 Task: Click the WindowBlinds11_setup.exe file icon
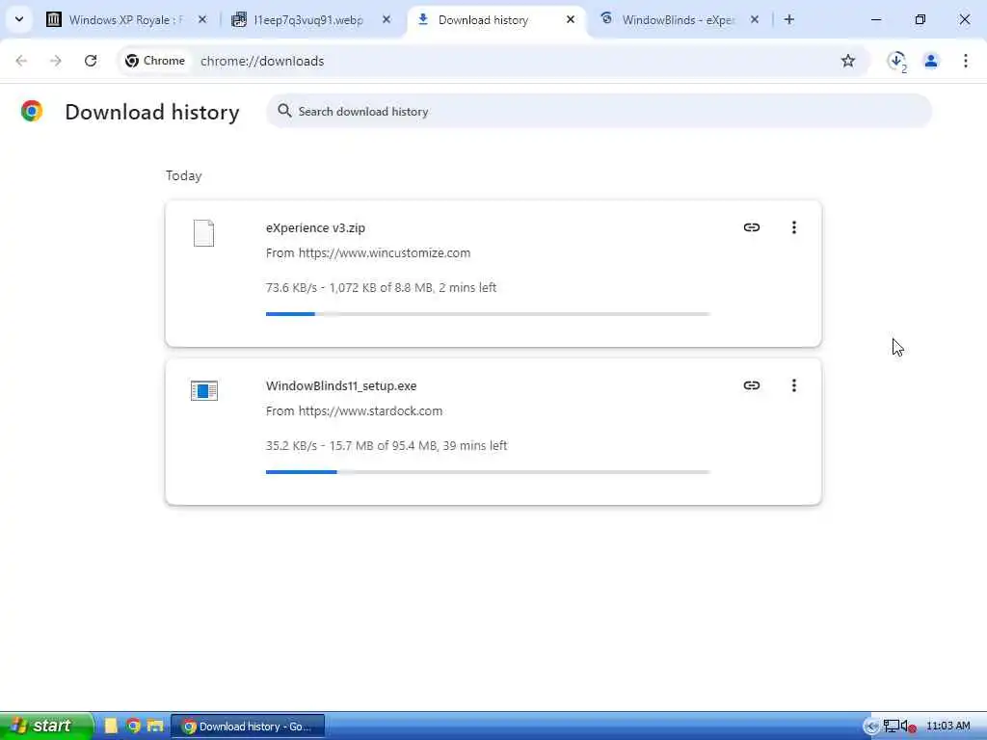click(204, 391)
